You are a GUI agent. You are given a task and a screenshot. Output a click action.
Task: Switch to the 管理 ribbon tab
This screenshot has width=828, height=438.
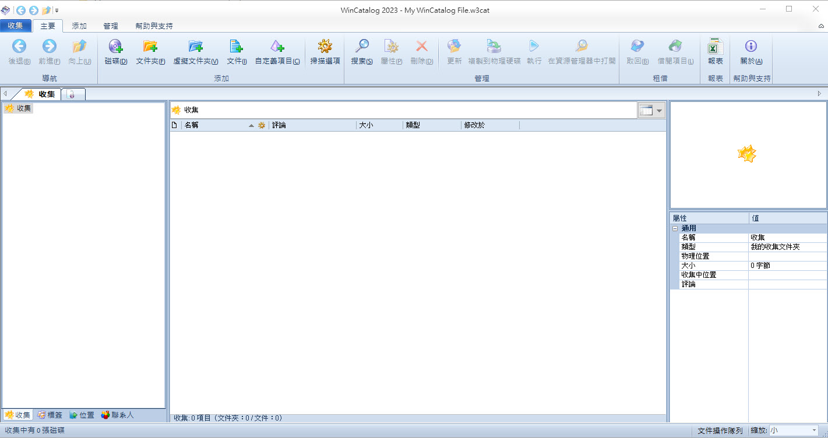111,26
